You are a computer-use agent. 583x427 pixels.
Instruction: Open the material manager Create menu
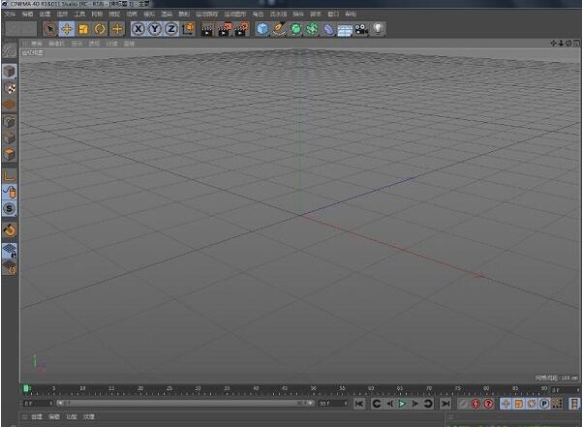37,417
